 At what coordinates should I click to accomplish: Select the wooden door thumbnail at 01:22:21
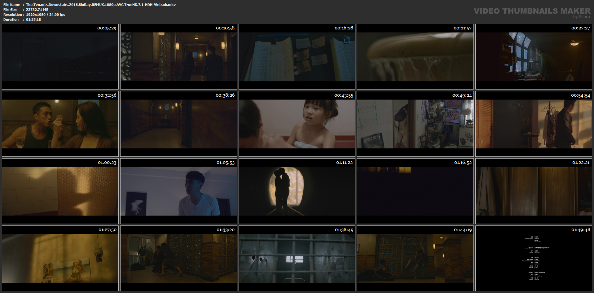click(534, 191)
